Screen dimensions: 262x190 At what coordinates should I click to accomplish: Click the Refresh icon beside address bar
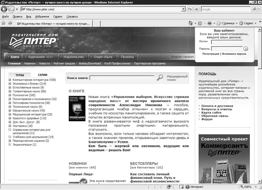tap(190, 9)
